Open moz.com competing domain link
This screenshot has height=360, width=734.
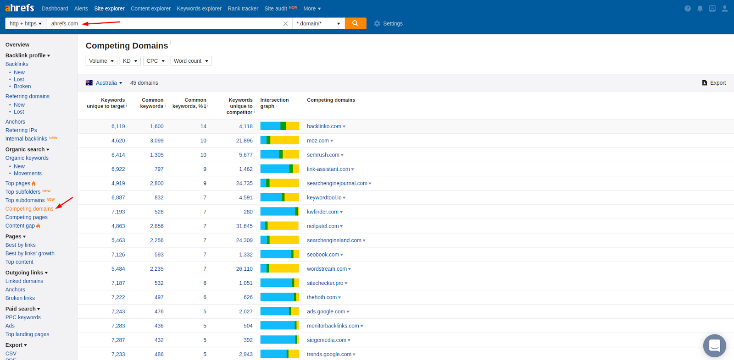(318, 141)
